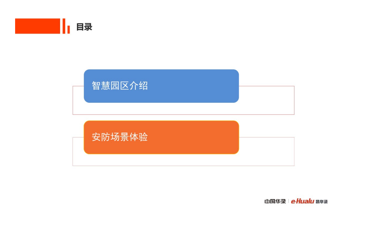Click the short orange bar beside the title
Image resolution: width=365 pixels, height=226 pixels.
tap(68, 30)
